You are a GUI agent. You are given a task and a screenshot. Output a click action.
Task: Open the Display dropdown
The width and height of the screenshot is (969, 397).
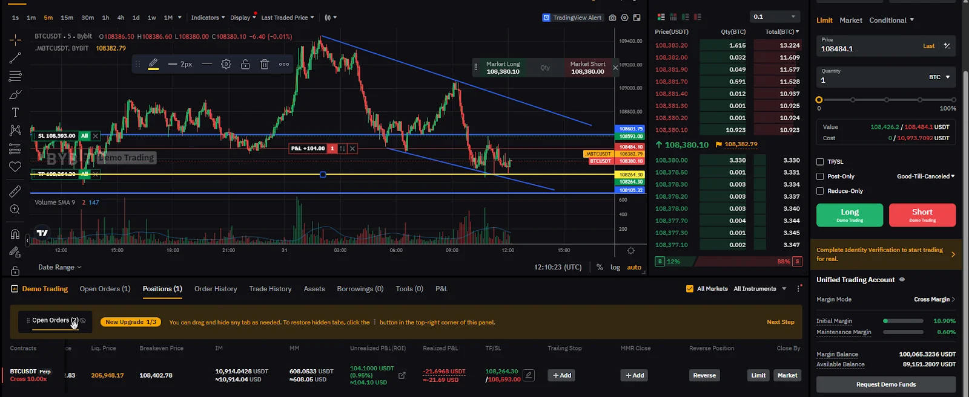point(243,18)
